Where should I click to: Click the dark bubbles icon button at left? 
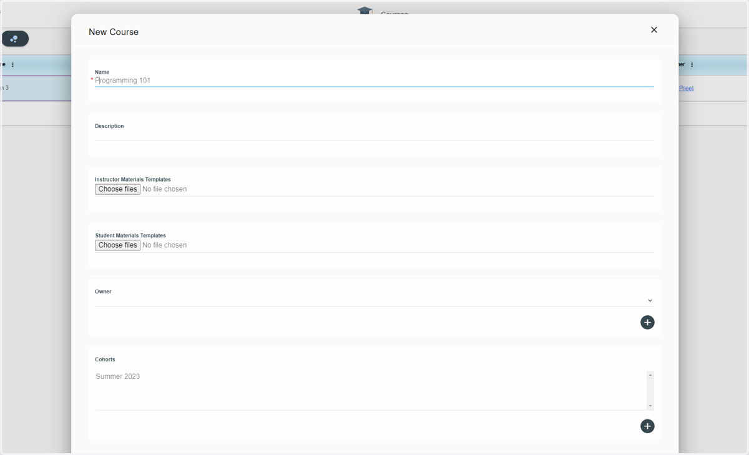click(15, 39)
